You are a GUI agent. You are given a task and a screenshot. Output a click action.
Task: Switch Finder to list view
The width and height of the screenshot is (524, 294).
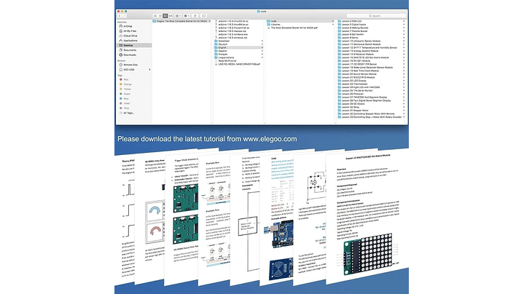[x=160, y=15]
